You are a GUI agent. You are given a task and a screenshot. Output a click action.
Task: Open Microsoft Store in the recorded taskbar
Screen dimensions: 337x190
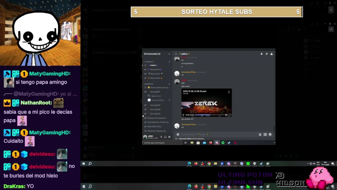[x=198, y=143]
